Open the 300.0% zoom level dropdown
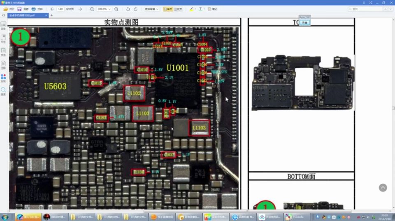The height and width of the screenshot is (221, 395). click(x=104, y=9)
